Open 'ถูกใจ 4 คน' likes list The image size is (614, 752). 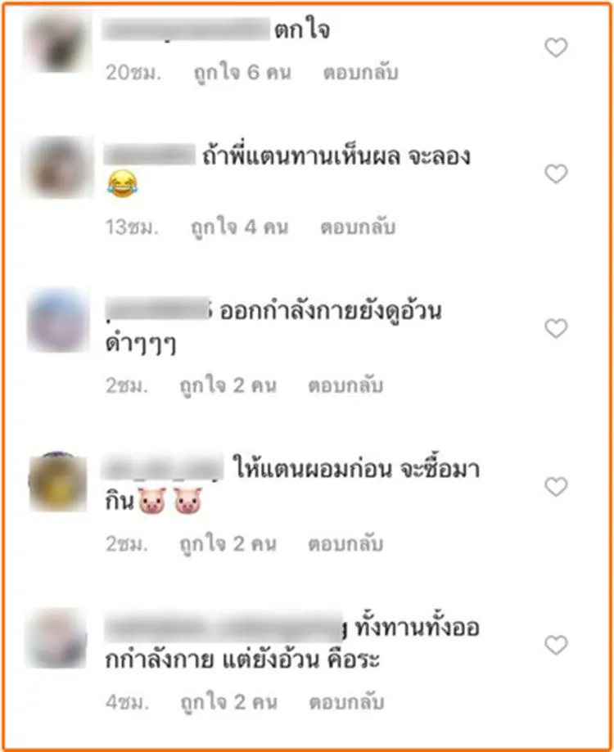[239, 227]
